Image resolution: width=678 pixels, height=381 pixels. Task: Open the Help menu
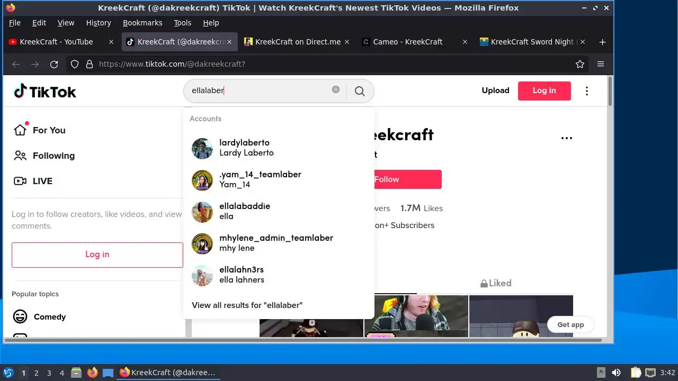tap(211, 23)
